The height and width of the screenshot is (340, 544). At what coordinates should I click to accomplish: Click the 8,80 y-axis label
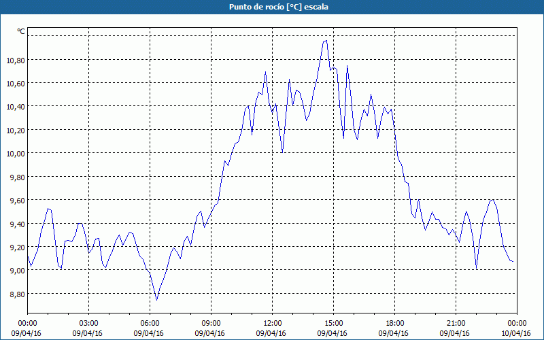(x=18, y=294)
